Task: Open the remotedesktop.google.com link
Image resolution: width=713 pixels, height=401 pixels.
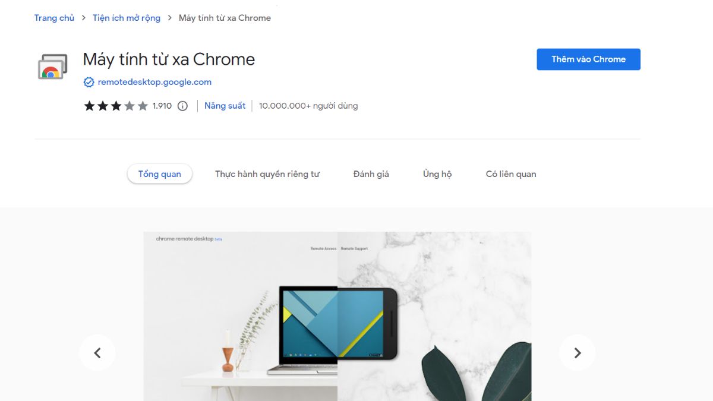Action: 154,82
